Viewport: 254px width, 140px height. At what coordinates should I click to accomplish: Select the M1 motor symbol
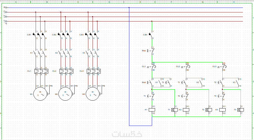pyautogui.click(x=40, y=94)
